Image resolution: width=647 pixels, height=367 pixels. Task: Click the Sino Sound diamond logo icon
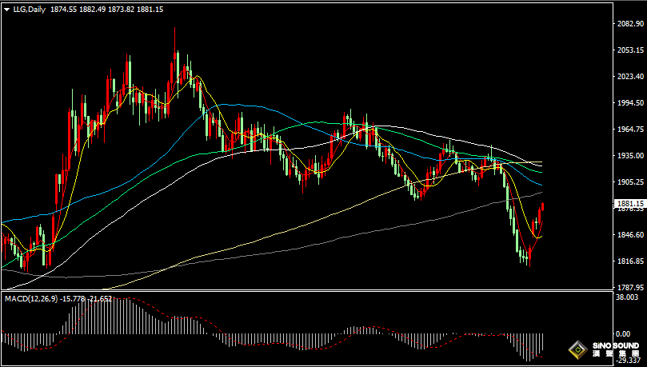[x=577, y=349]
